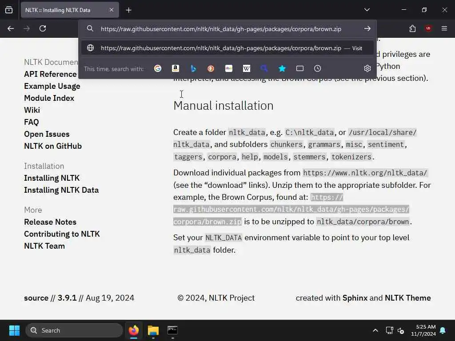Open the clock showing 5:25 AM
The height and width of the screenshot is (341, 455).
(423, 330)
